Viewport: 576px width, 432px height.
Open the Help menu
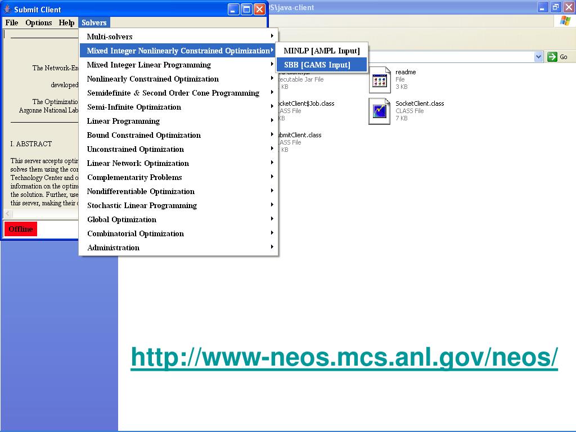pyautogui.click(x=66, y=22)
